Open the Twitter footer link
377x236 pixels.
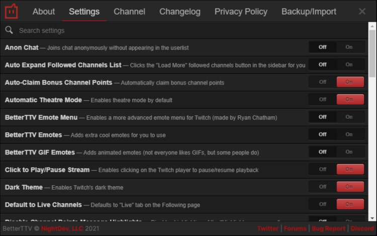point(267,228)
